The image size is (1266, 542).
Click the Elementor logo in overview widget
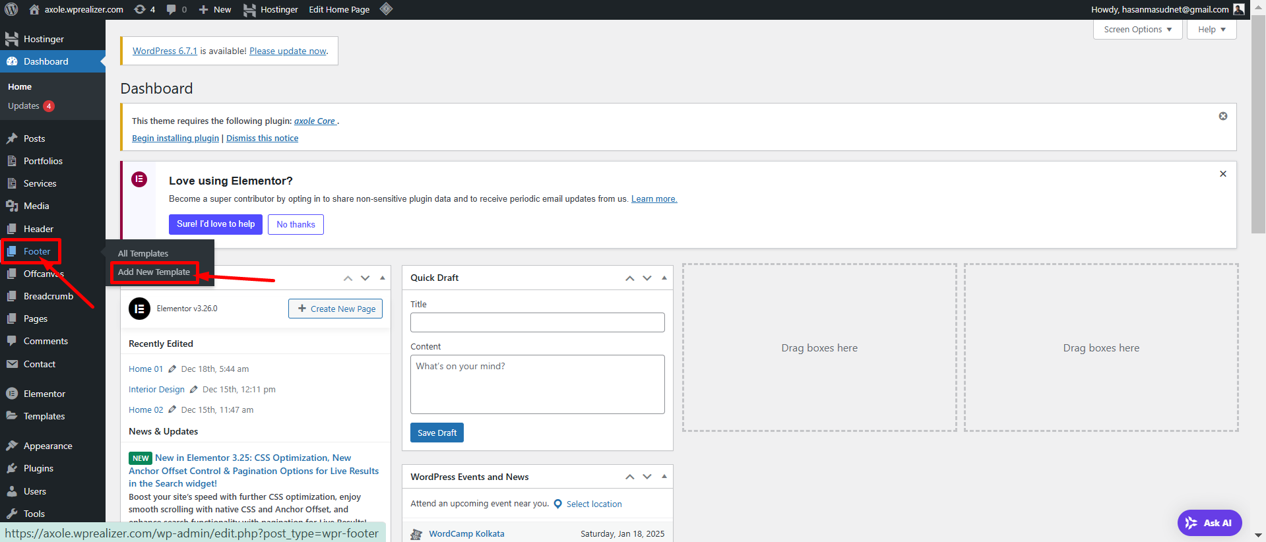pos(139,309)
